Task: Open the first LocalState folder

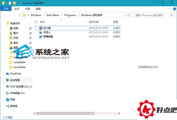Action: [x=19, y=62]
